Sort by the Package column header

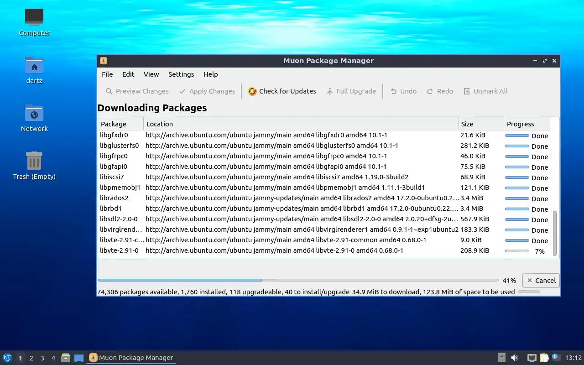click(x=121, y=124)
